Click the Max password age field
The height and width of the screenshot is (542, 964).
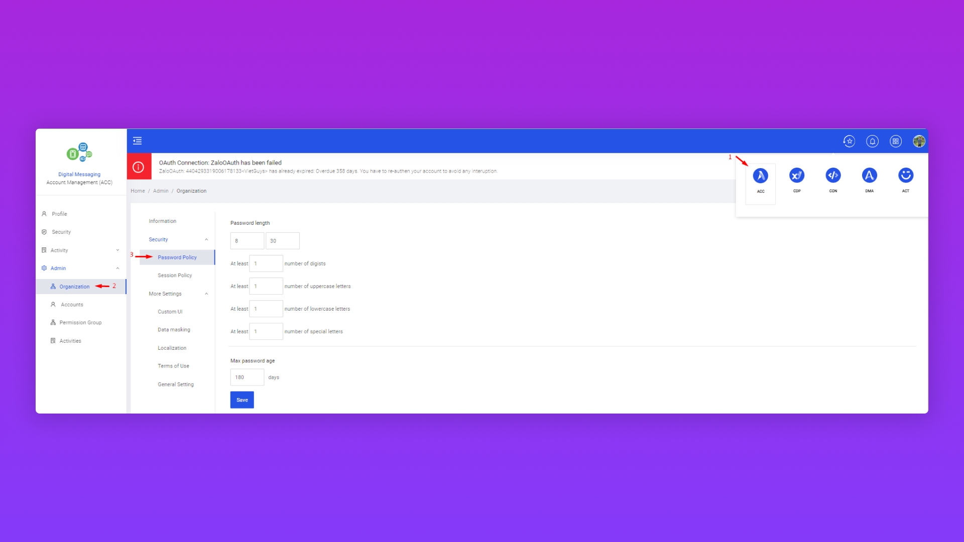[247, 377]
